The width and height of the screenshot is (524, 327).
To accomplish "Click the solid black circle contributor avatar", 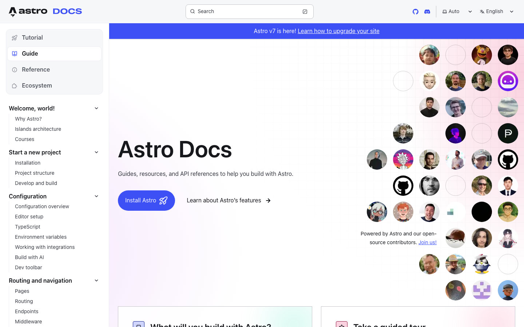I will [x=482, y=212].
